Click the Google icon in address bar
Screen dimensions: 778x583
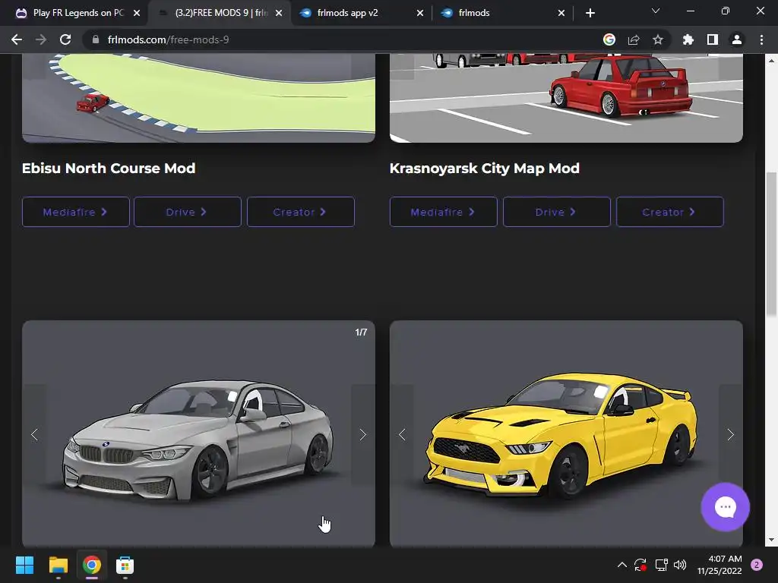(609, 39)
